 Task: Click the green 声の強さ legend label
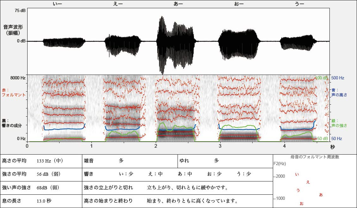[x=339, y=123]
